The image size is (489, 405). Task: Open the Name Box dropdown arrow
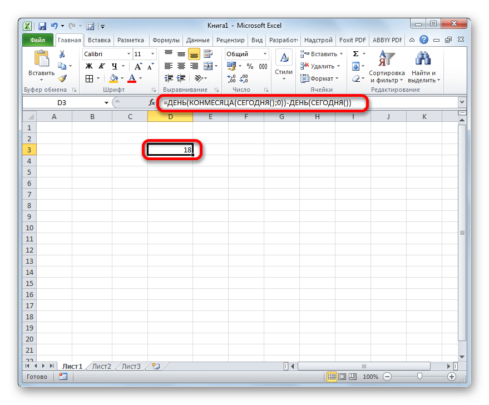coord(106,102)
